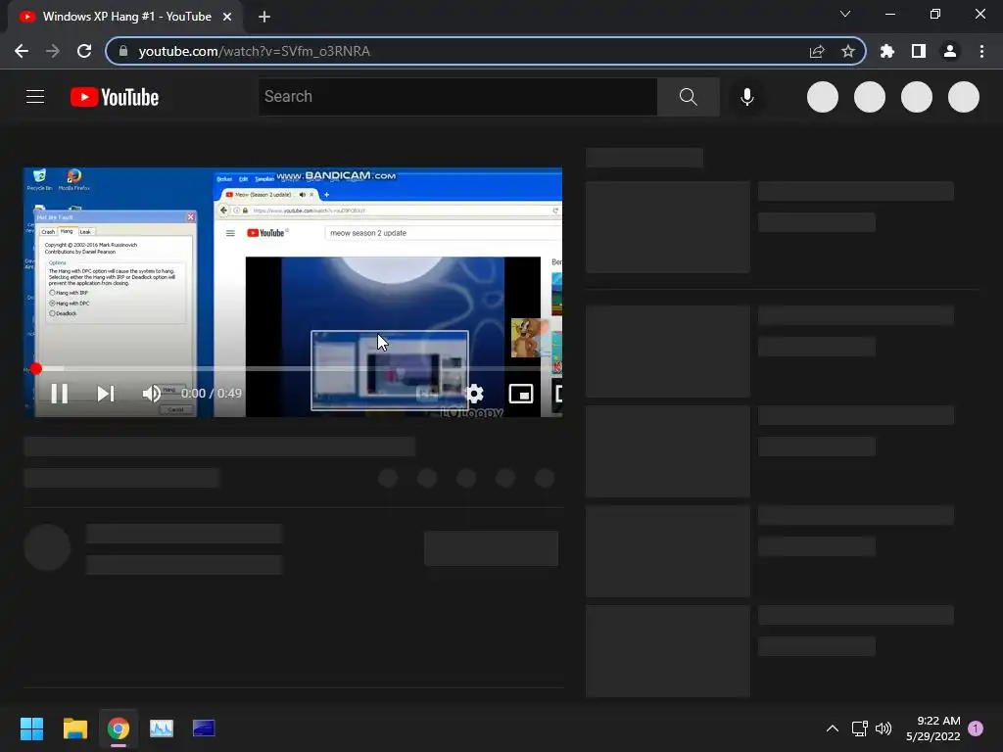Open Chrome's three-dot menu
Image resolution: width=1003 pixels, height=752 pixels.
(981, 51)
